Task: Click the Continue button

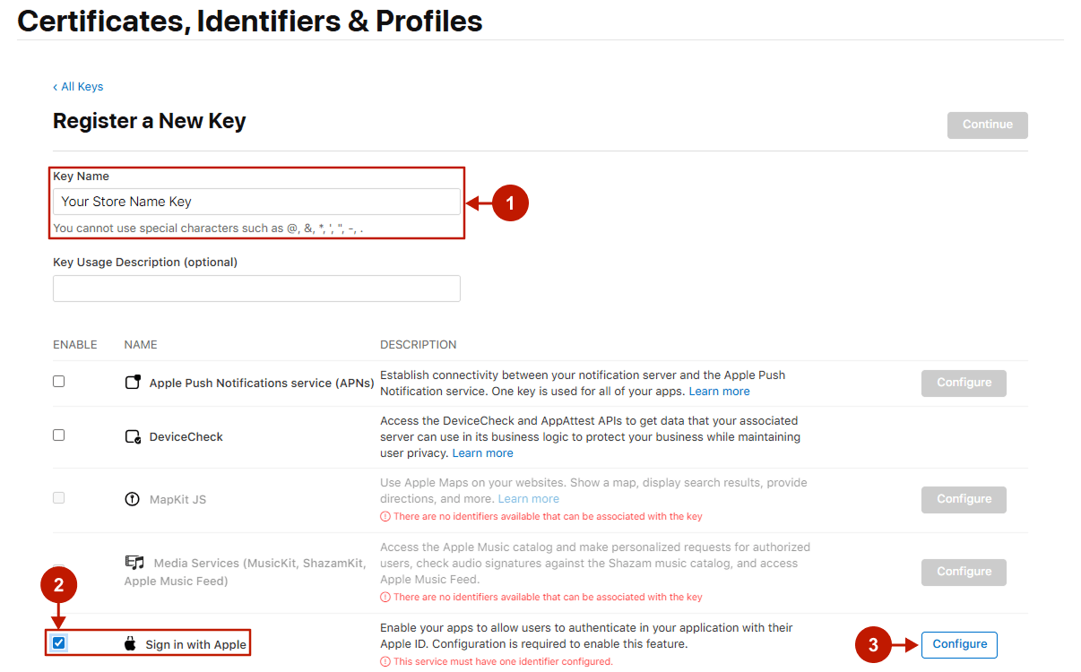Action: [987, 125]
